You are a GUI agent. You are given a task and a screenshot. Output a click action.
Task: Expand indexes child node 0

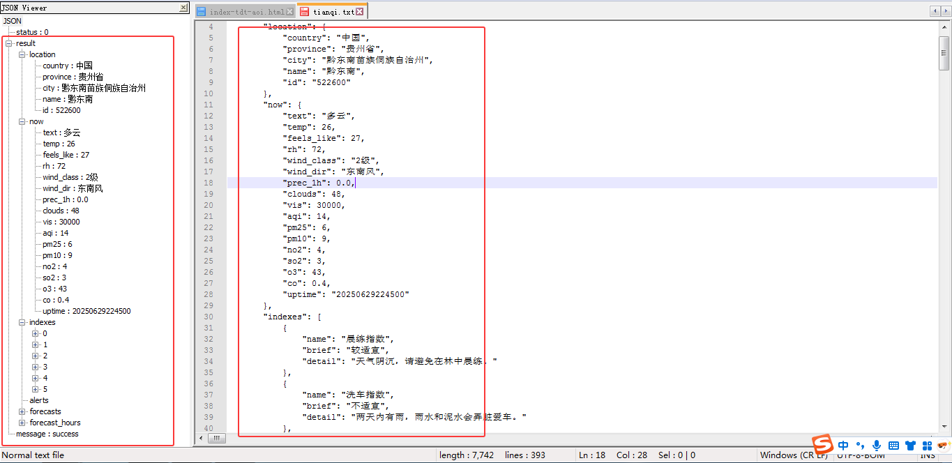(x=36, y=333)
